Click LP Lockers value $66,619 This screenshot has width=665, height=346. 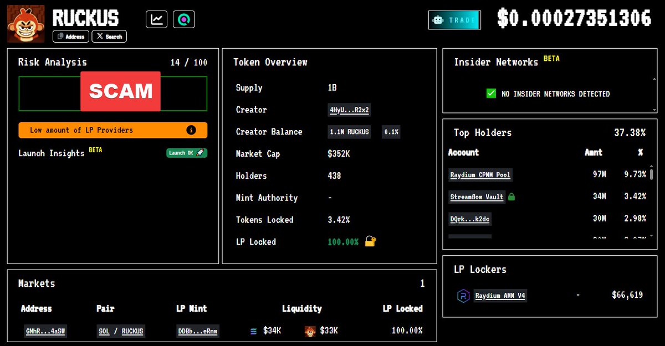coord(627,295)
